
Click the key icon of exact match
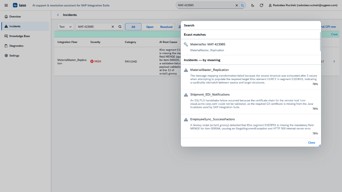[x=186, y=44]
